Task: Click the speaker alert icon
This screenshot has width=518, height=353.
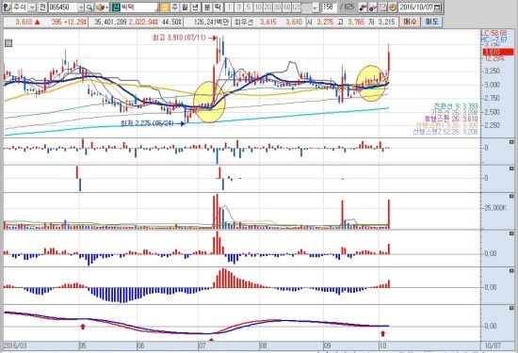Action: (100, 8)
